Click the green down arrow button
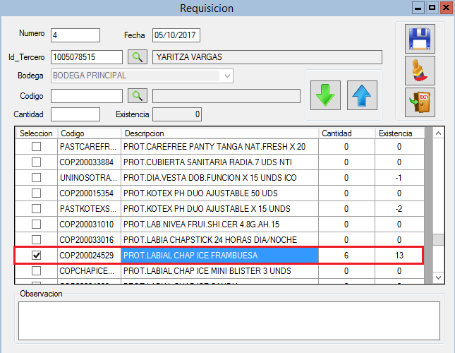This screenshot has height=353, width=455. [x=324, y=94]
